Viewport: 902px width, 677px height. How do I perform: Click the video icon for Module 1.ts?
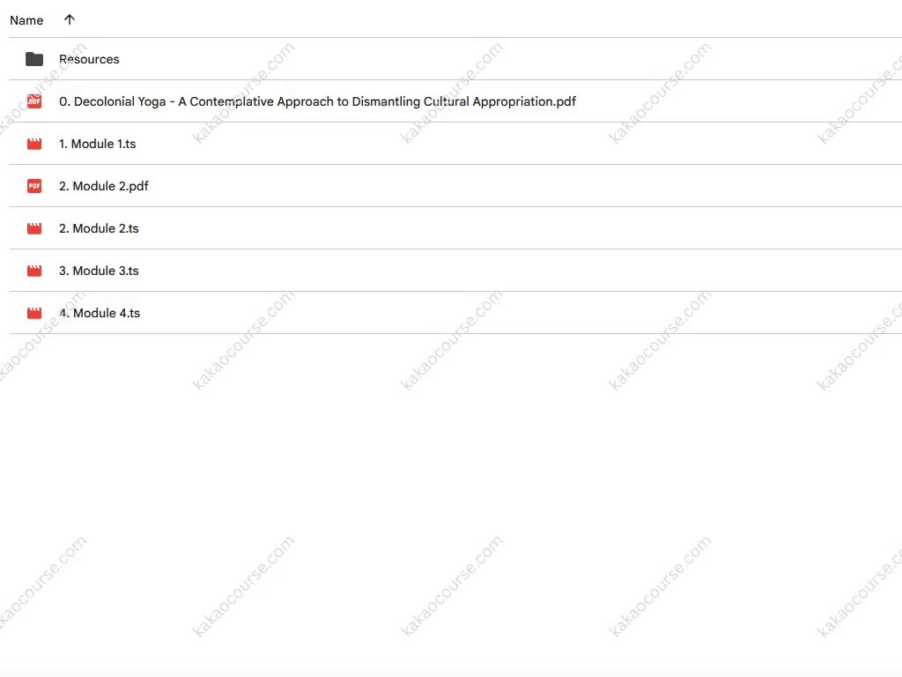(x=34, y=144)
